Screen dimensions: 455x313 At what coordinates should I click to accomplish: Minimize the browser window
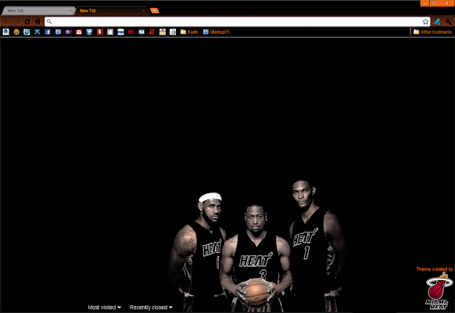425,3
